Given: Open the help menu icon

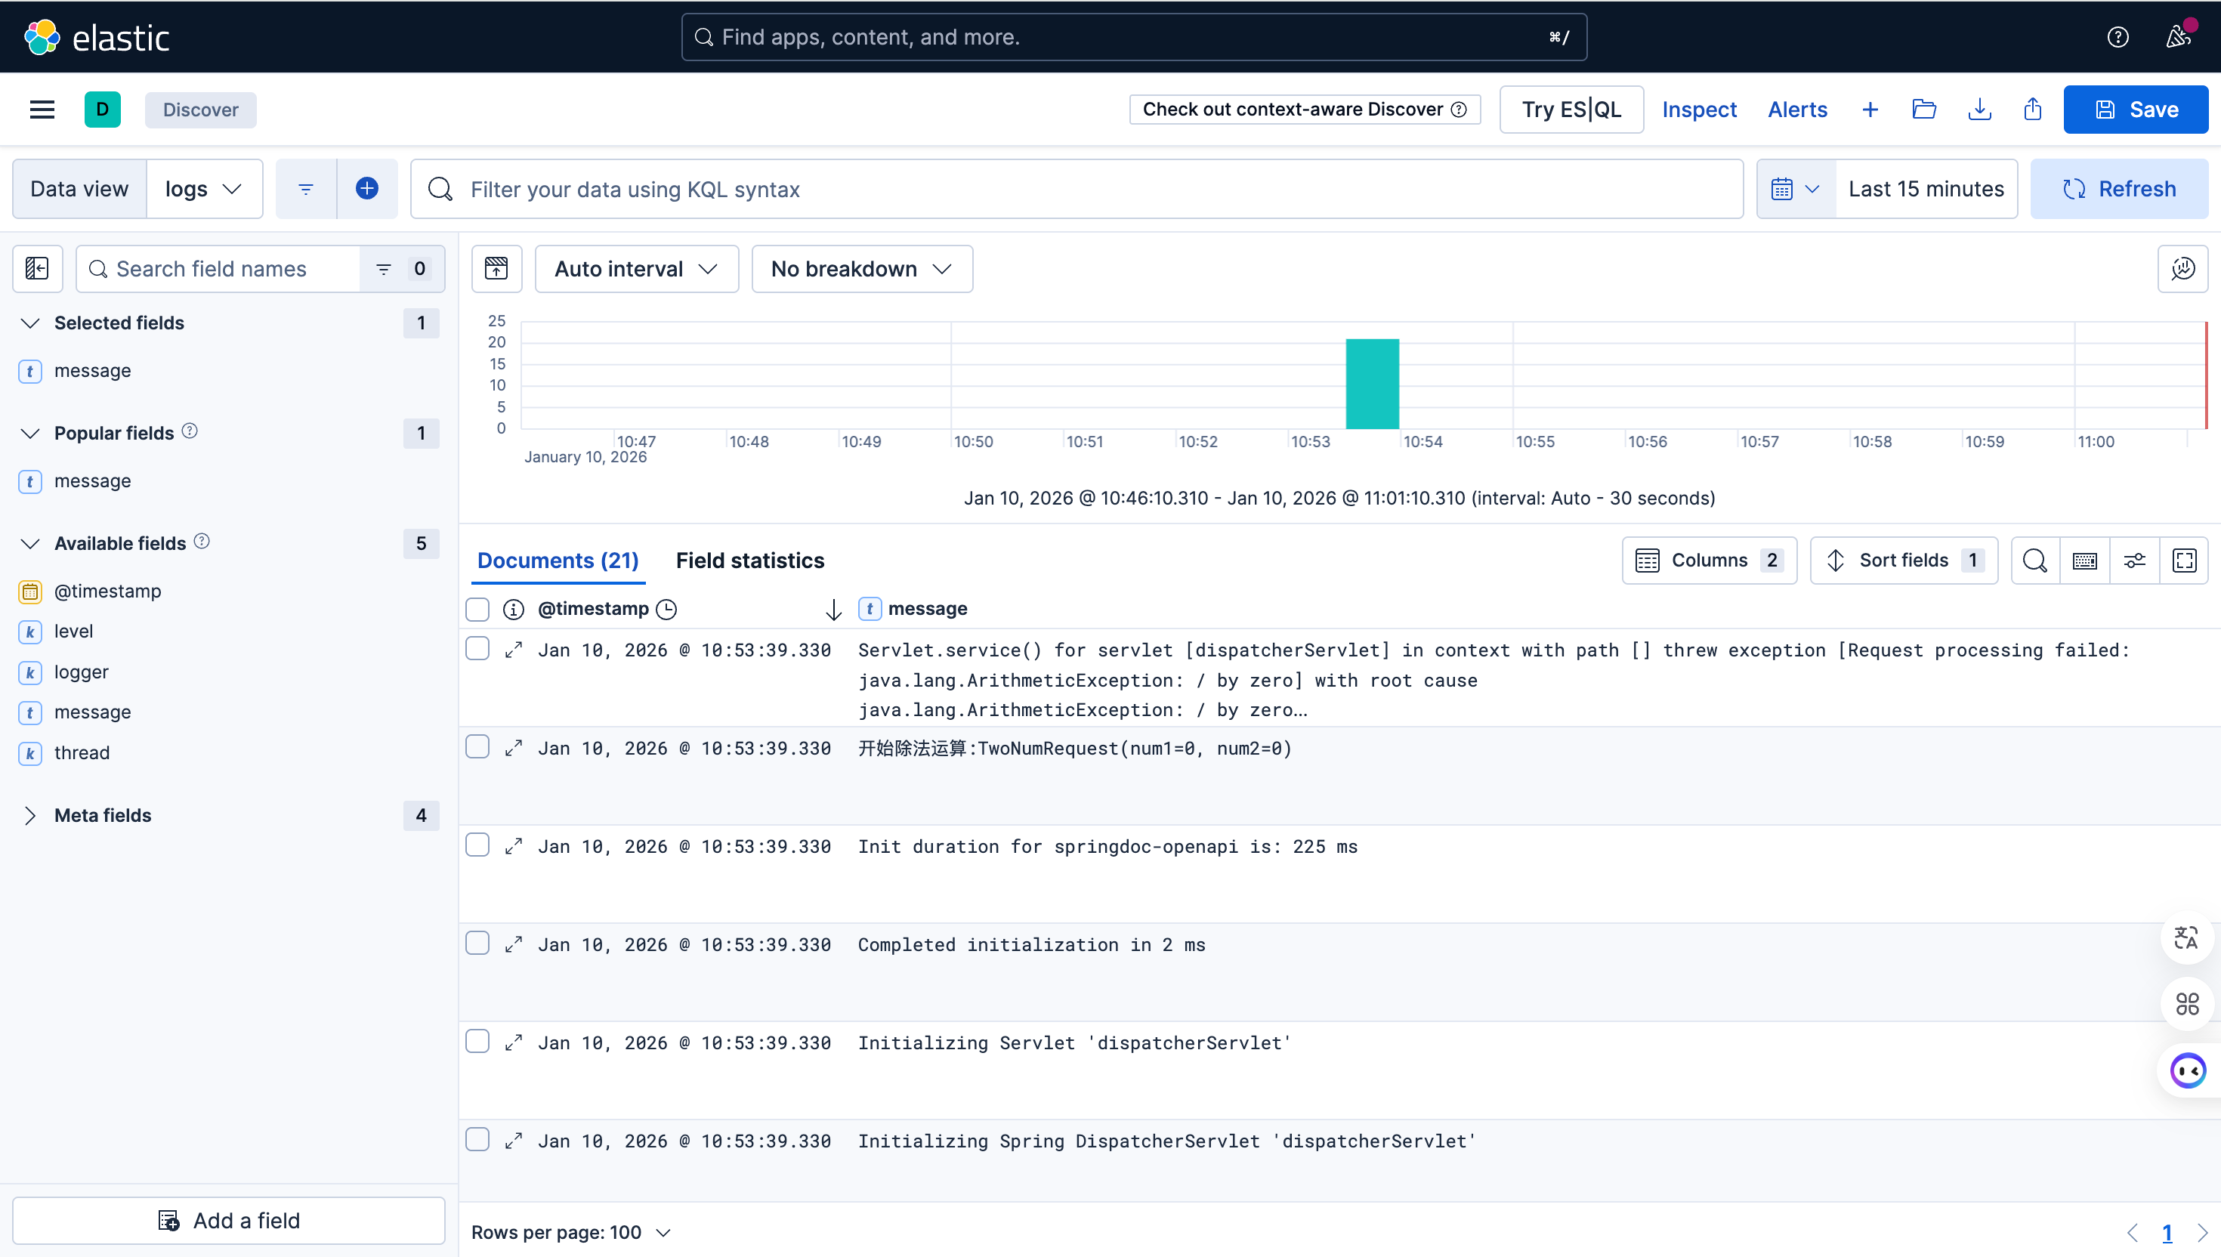Looking at the screenshot, I should point(2118,37).
